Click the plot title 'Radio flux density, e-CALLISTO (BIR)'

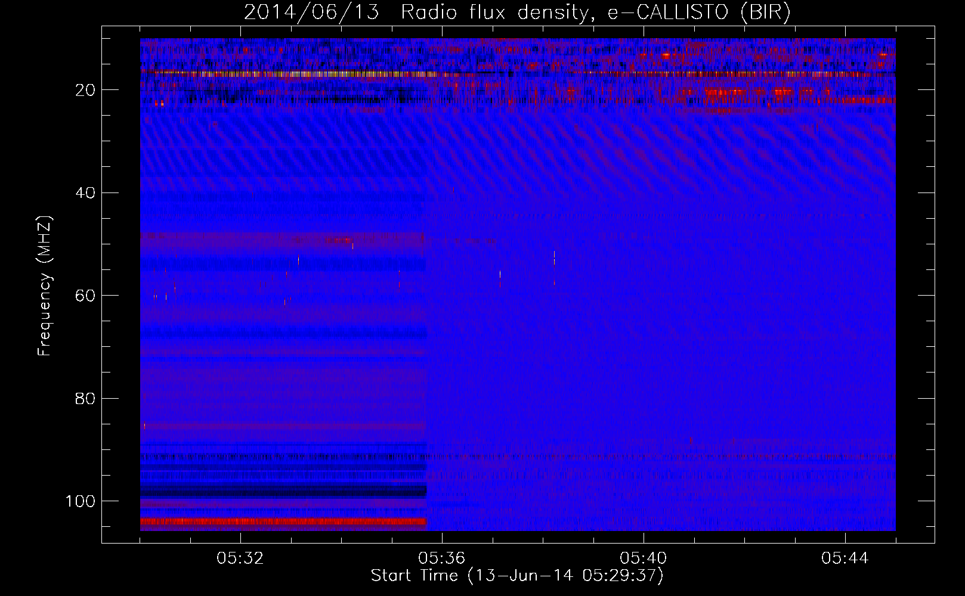(x=595, y=13)
